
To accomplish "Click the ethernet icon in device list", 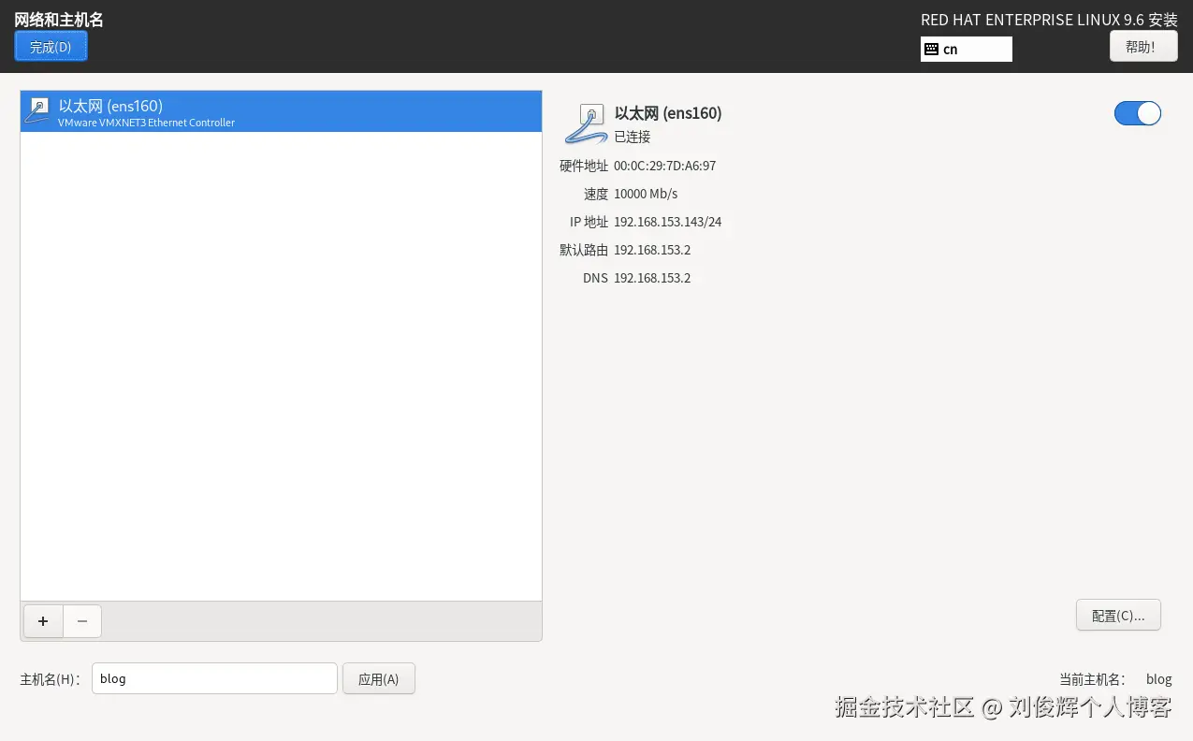I will coord(38,110).
